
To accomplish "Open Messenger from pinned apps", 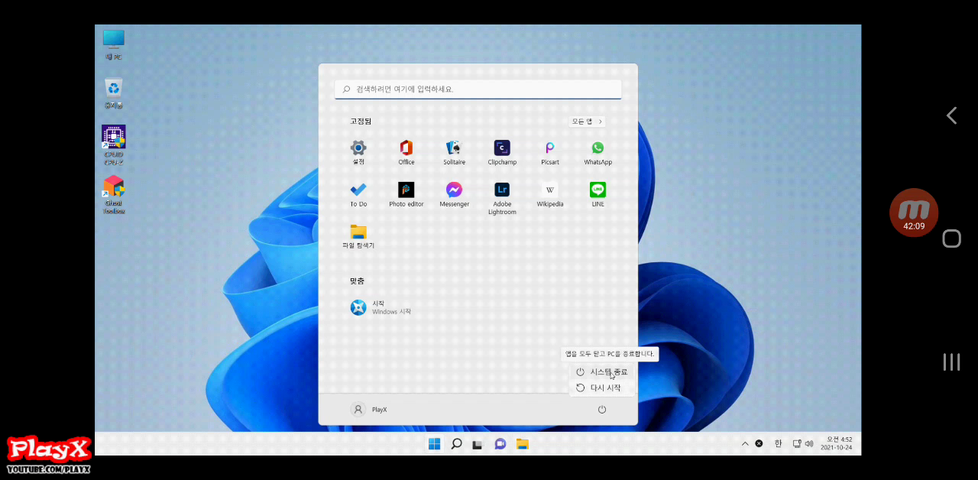I will point(454,194).
